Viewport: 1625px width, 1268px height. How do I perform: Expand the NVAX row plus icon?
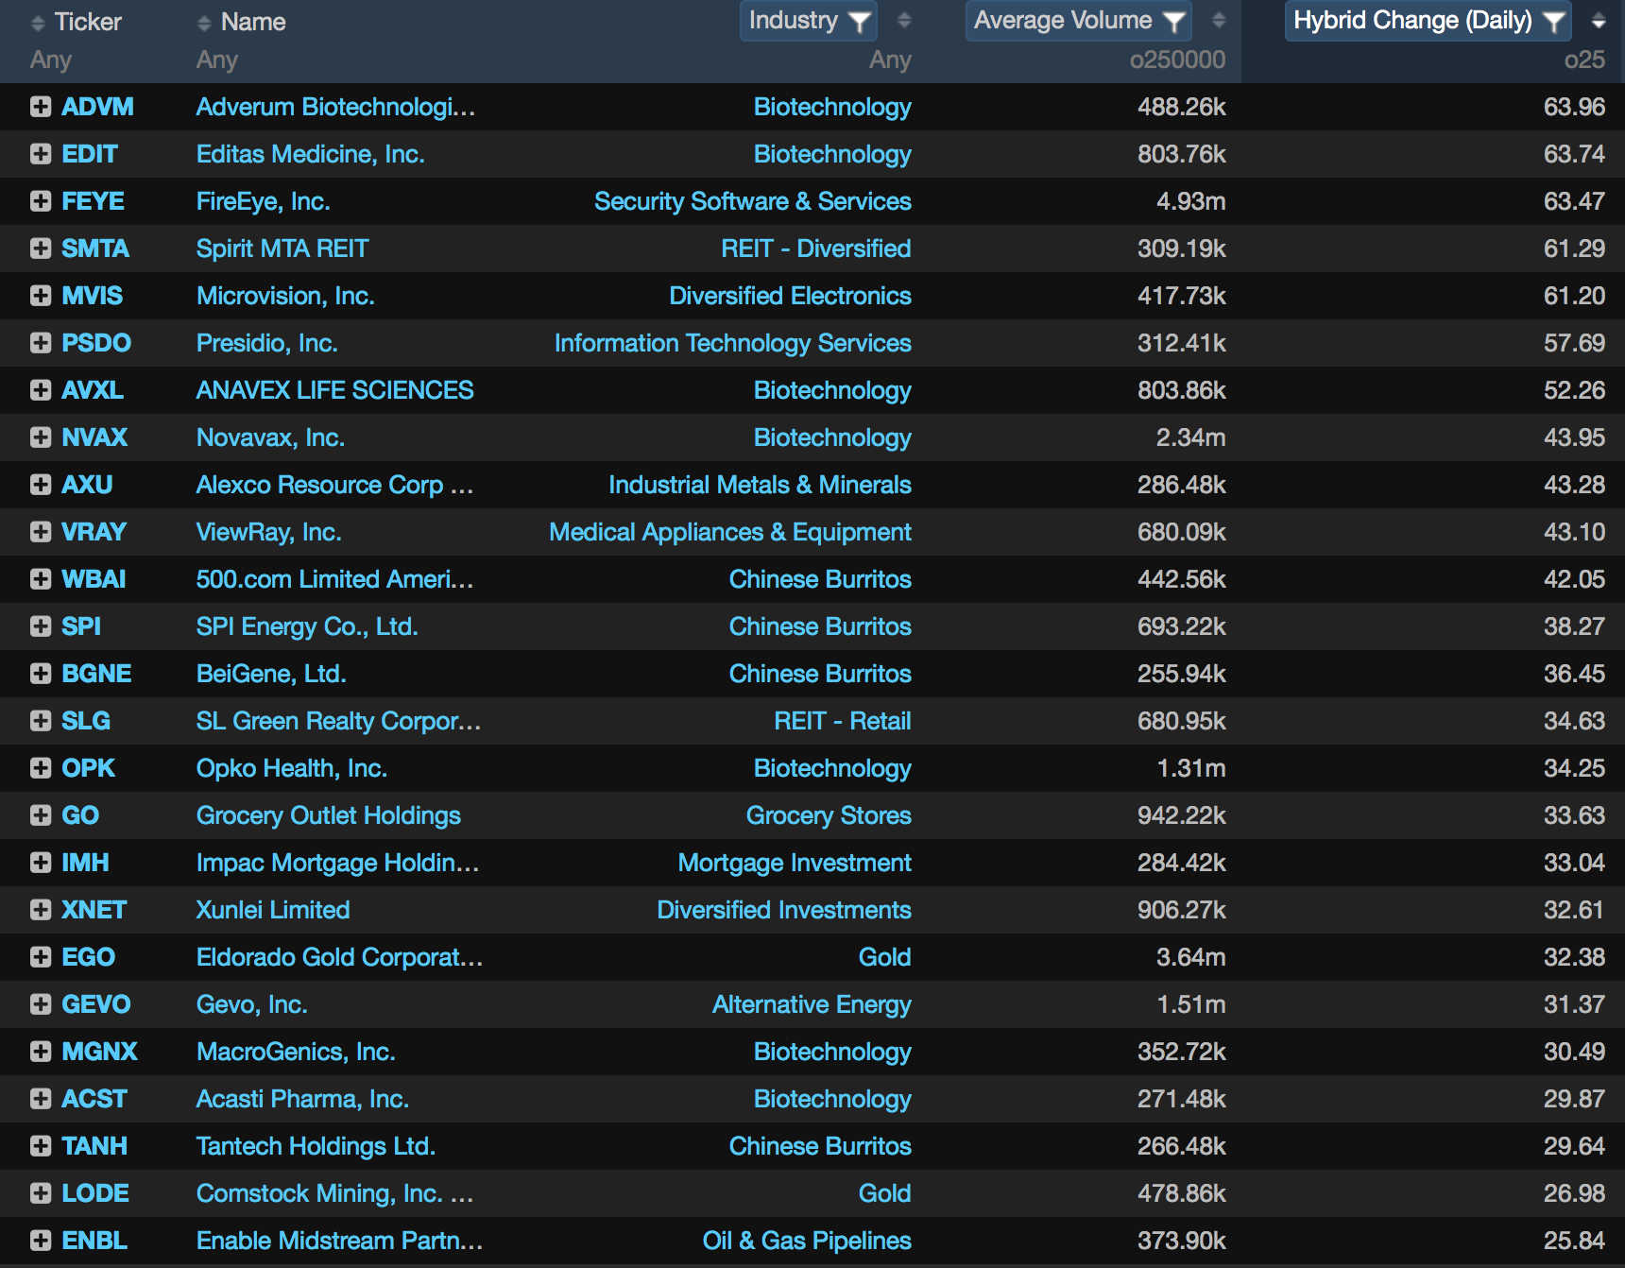[x=41, y=437]
